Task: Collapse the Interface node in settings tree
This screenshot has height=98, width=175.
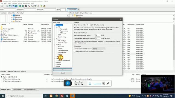Action: coord(55,45)
